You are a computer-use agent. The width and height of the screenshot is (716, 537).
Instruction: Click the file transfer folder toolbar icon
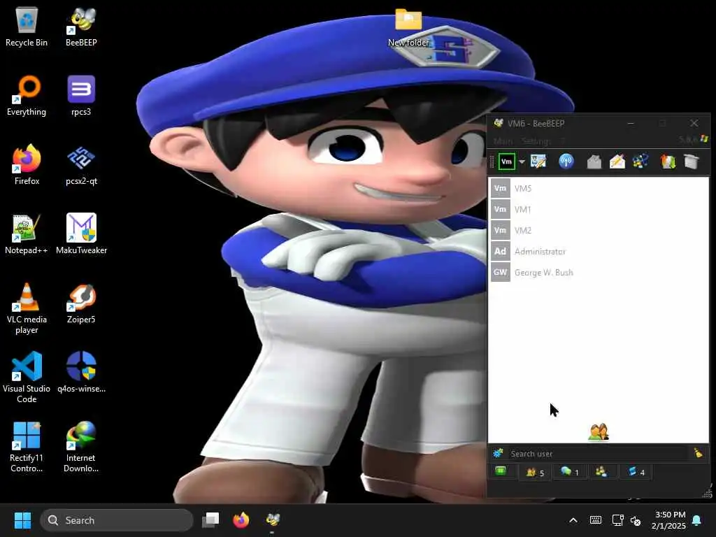668,162
